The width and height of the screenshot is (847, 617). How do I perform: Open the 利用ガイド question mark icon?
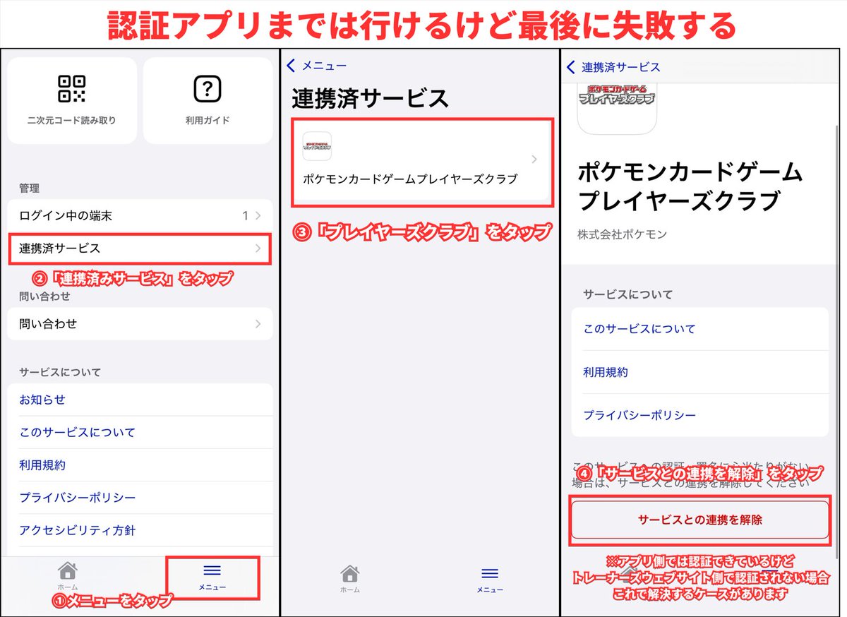pos(208,89)
